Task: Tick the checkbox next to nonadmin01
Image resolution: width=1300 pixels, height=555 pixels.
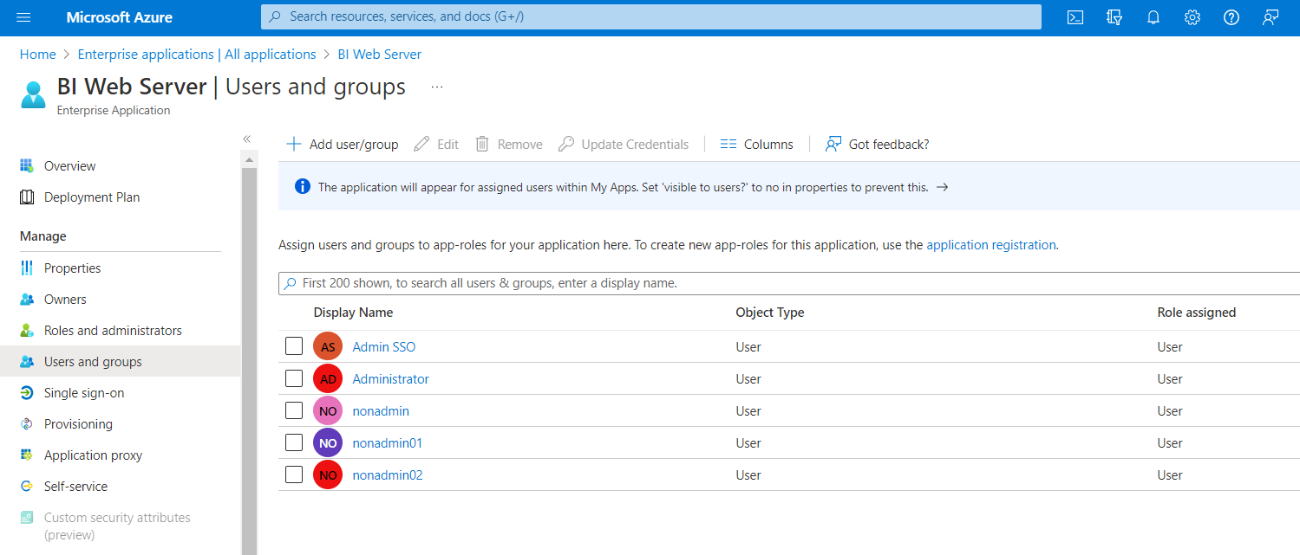Action: (x=294, y=442)
